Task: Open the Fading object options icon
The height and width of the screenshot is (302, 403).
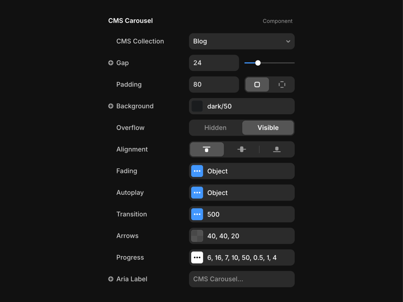Action: pos(197,171)
